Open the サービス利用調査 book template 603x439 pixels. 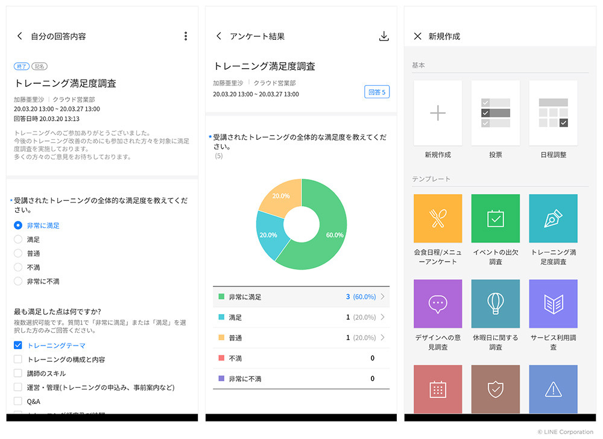click(553, 304)
